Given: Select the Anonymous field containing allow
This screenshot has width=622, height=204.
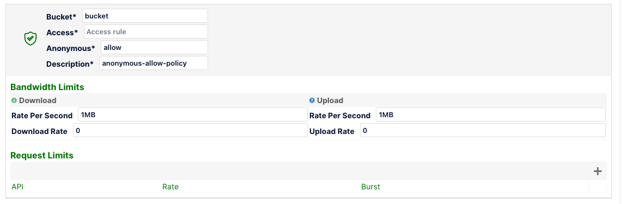Looking at the screenshot, I should click(154, 47).
